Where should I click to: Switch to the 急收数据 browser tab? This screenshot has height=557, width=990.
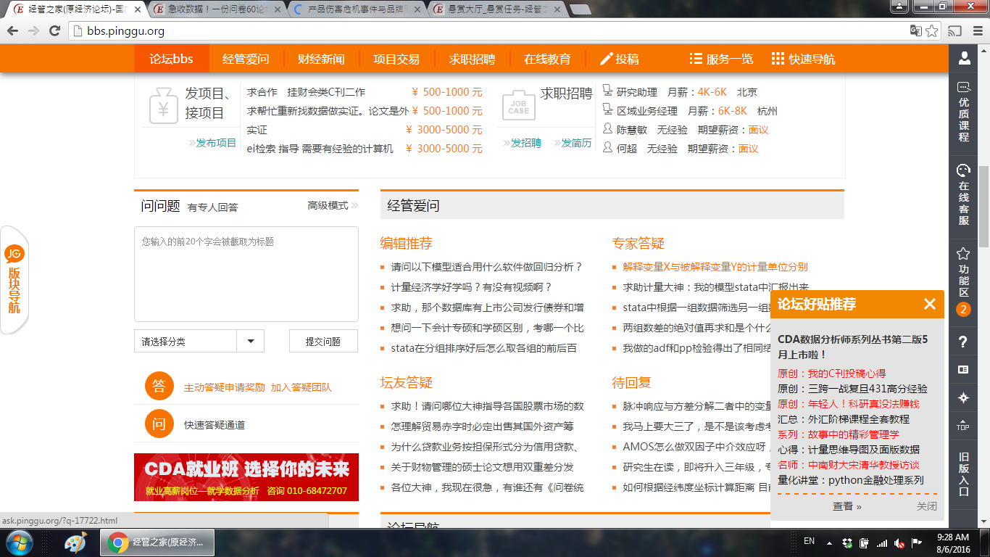[217, 9]
